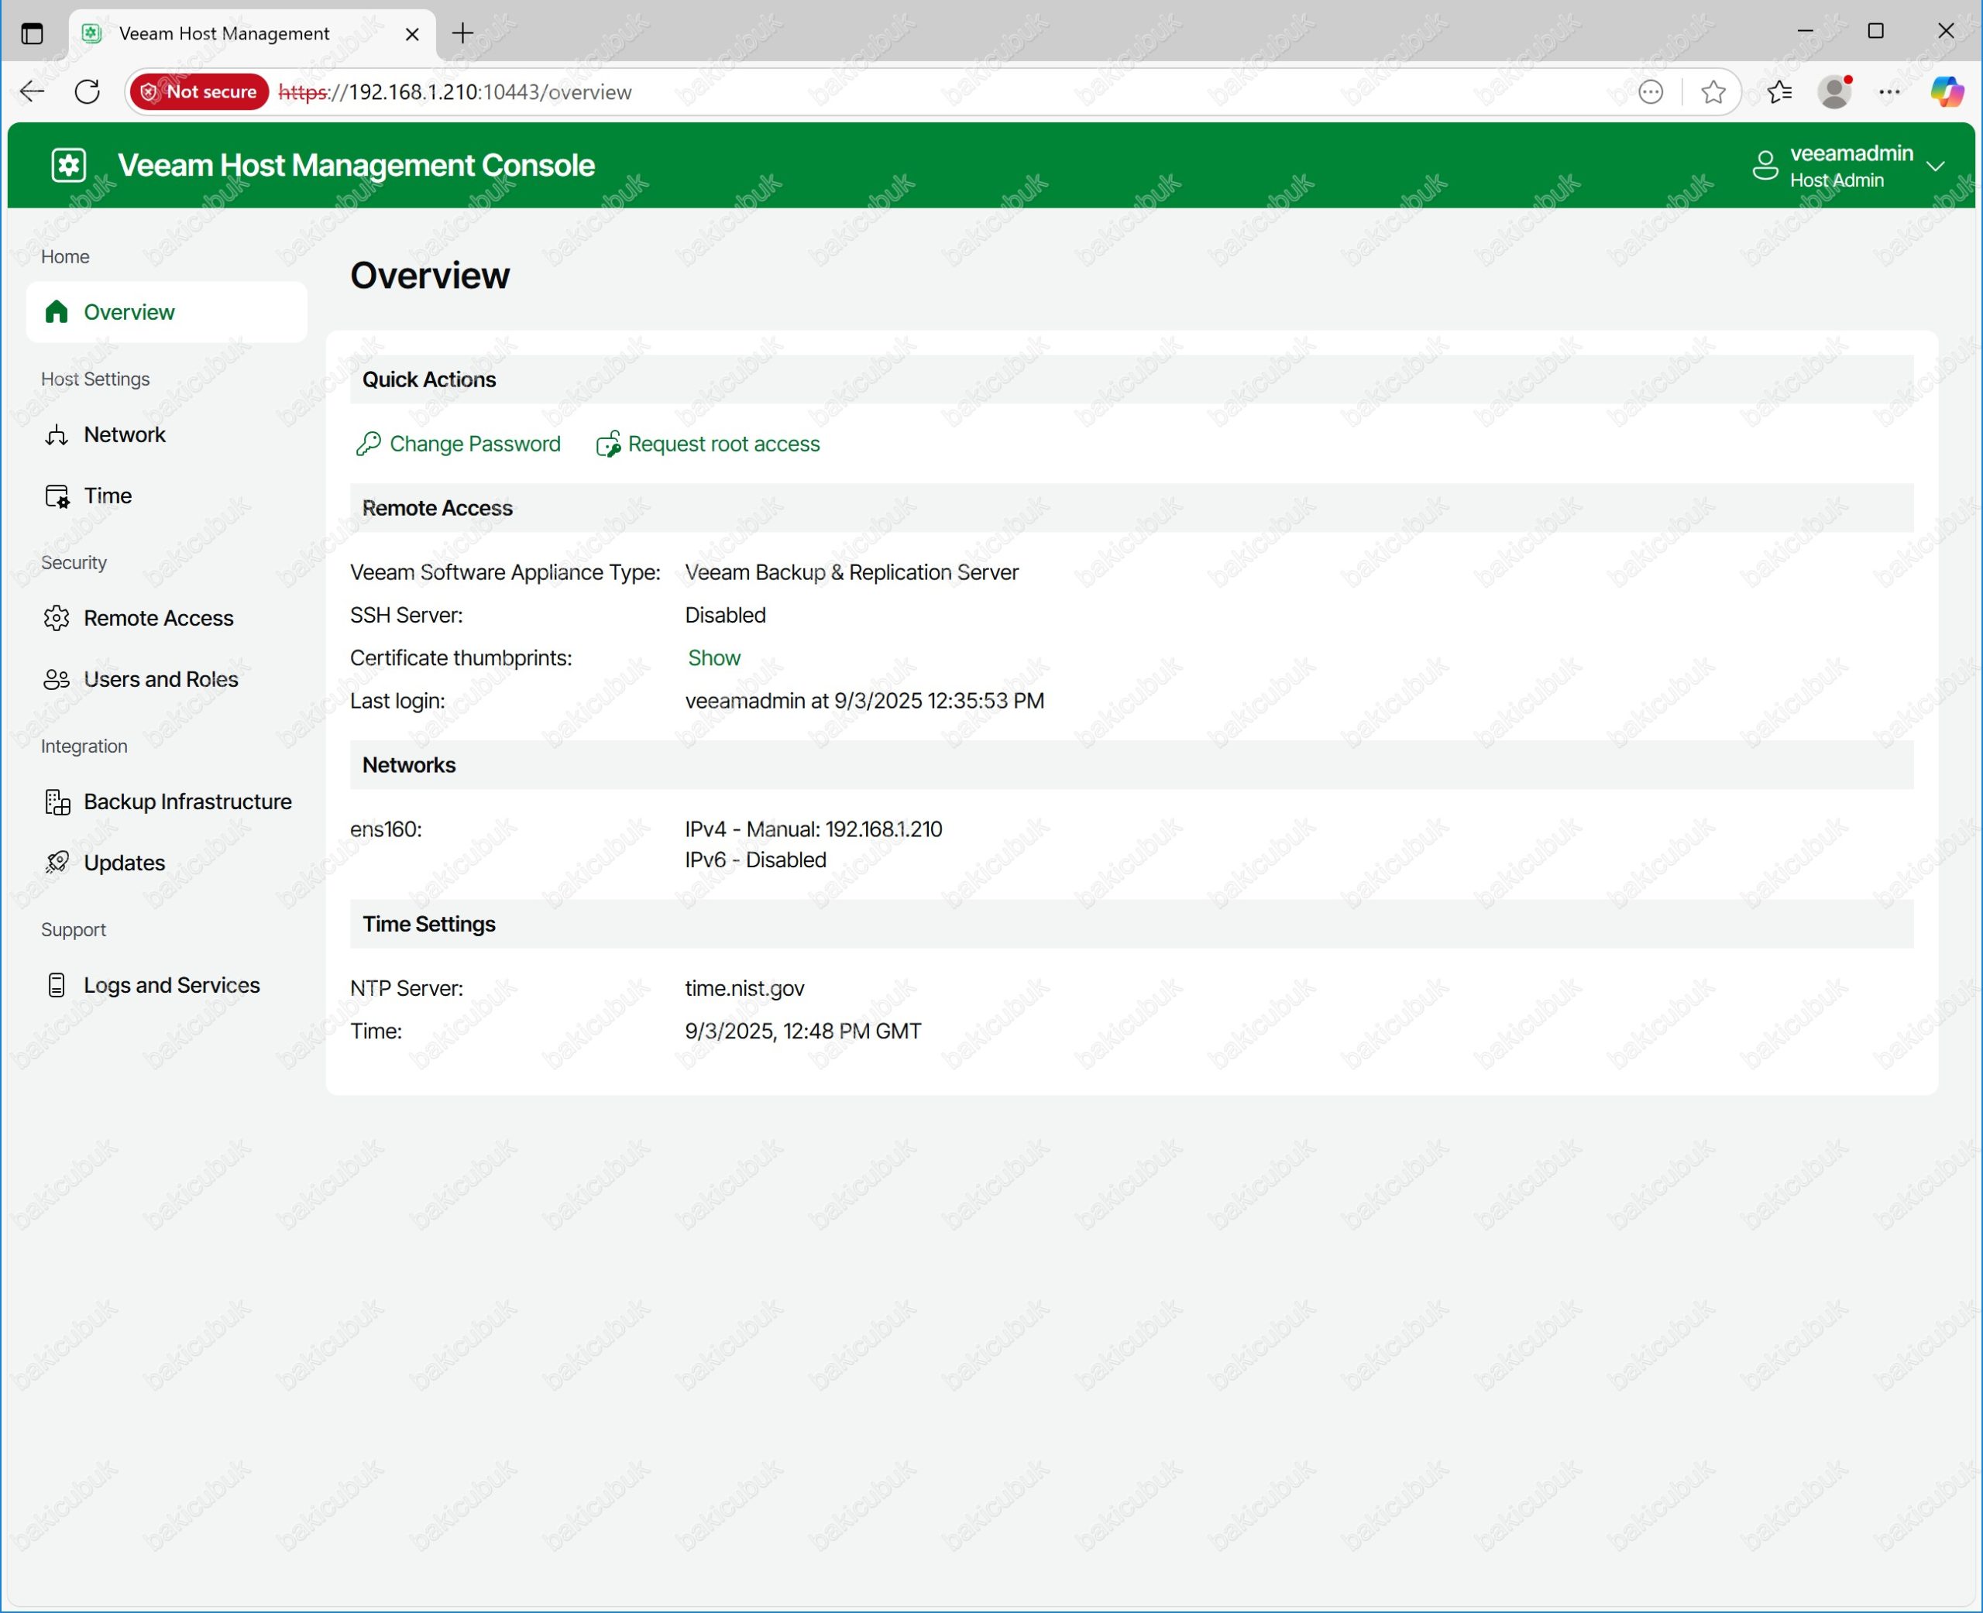Click the Change Password key icon
Screen dimensions: 1983x1613
(x=368, y=444)
